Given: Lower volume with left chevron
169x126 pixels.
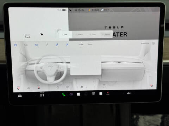Looking at the screenshot, I should [x=123, y=93].
